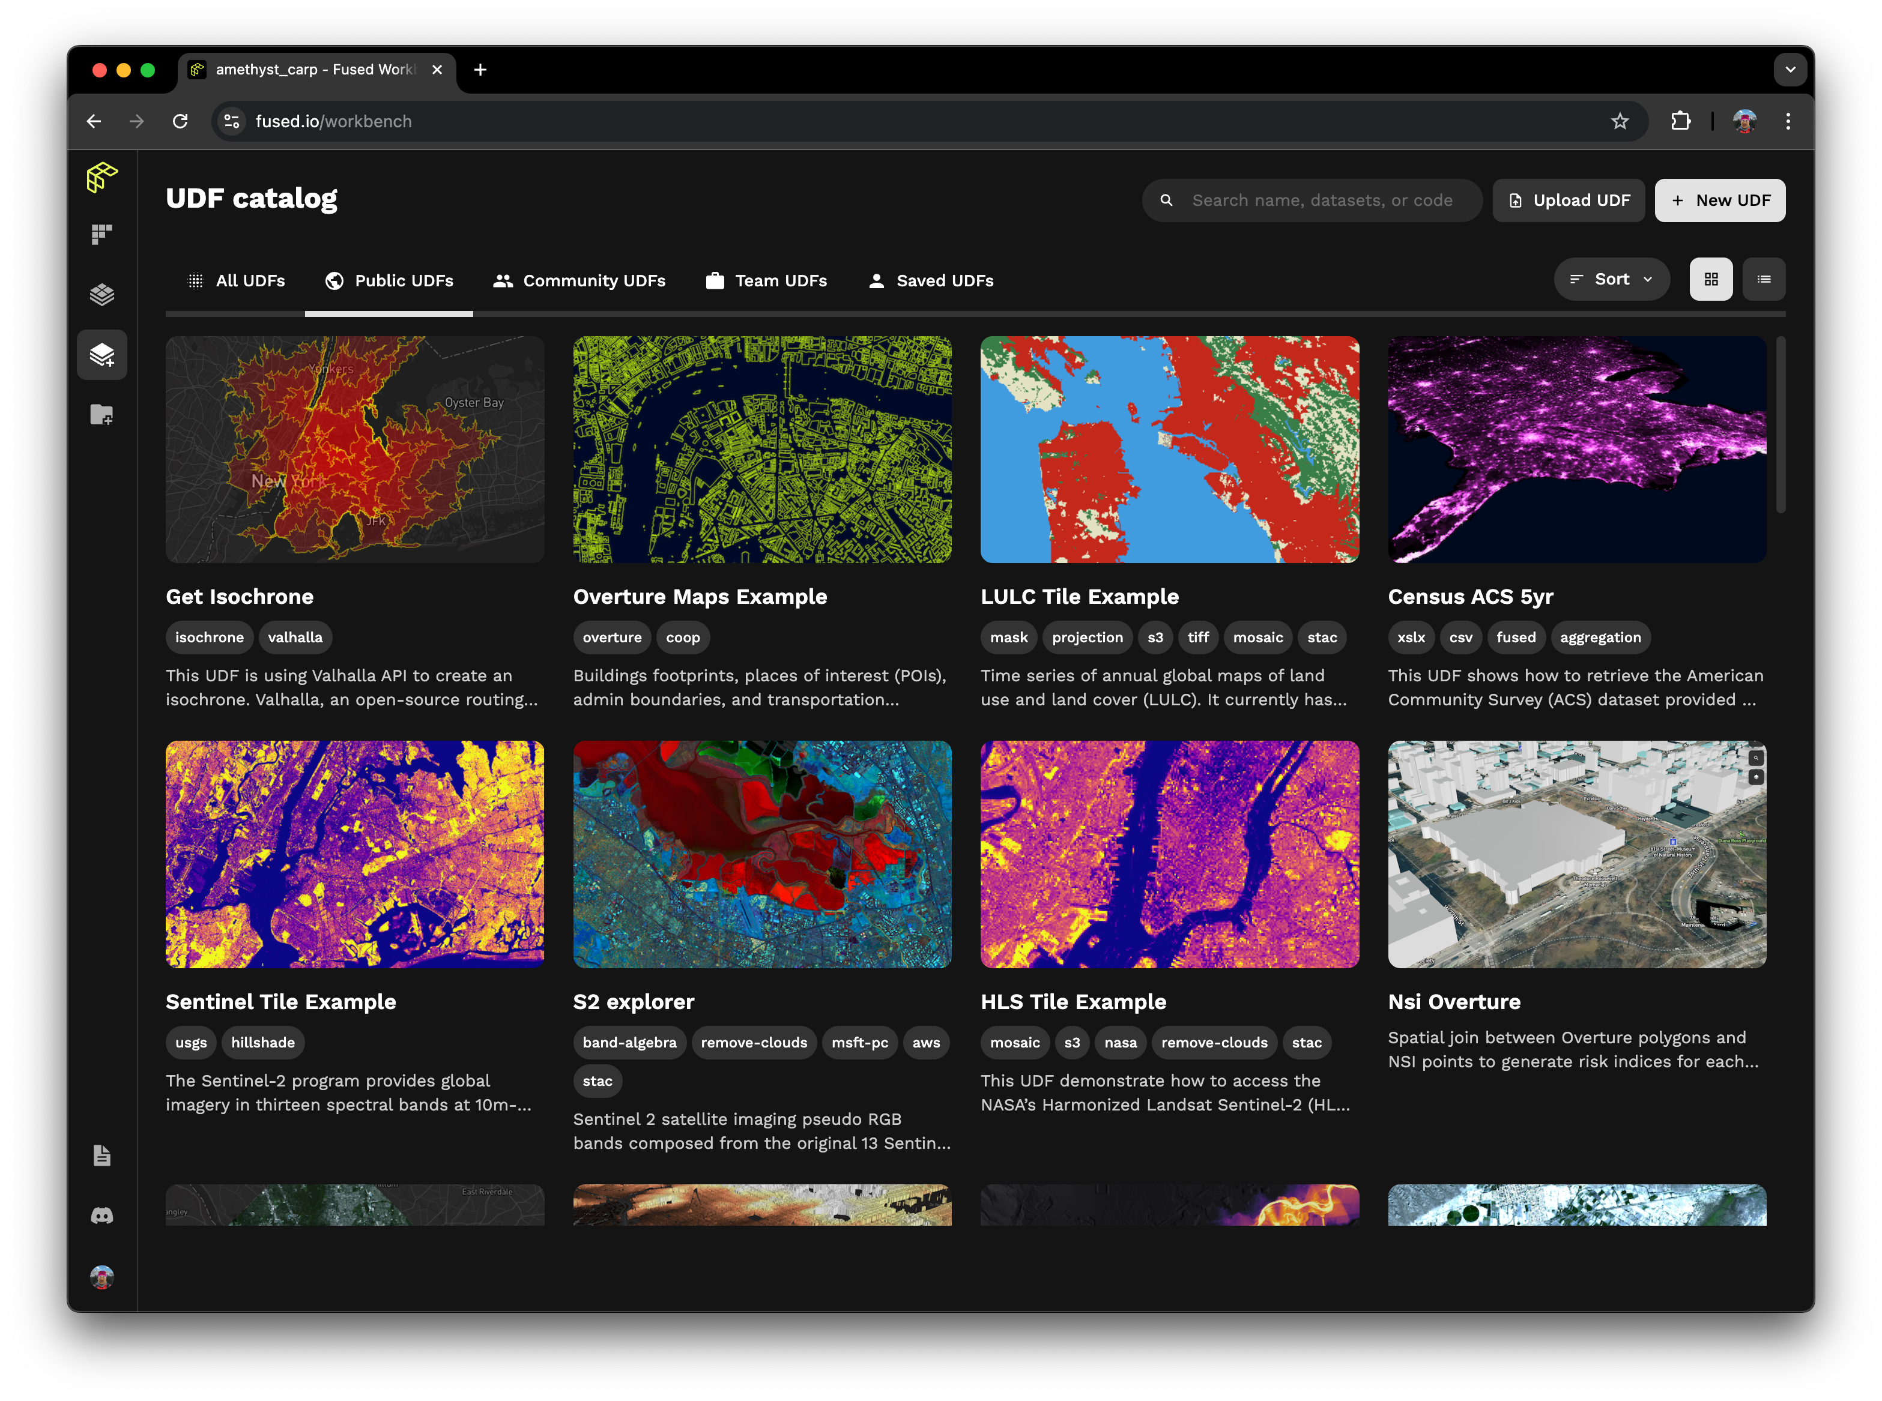Open Chrome three-dot menu
The height and width of the screenshot is (1401, 1882).
[1788, 121]
